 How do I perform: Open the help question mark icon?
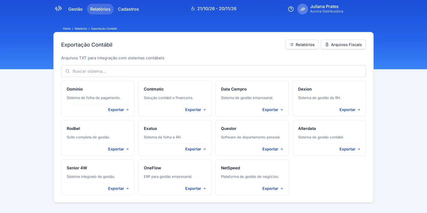[x=291, y=9]
